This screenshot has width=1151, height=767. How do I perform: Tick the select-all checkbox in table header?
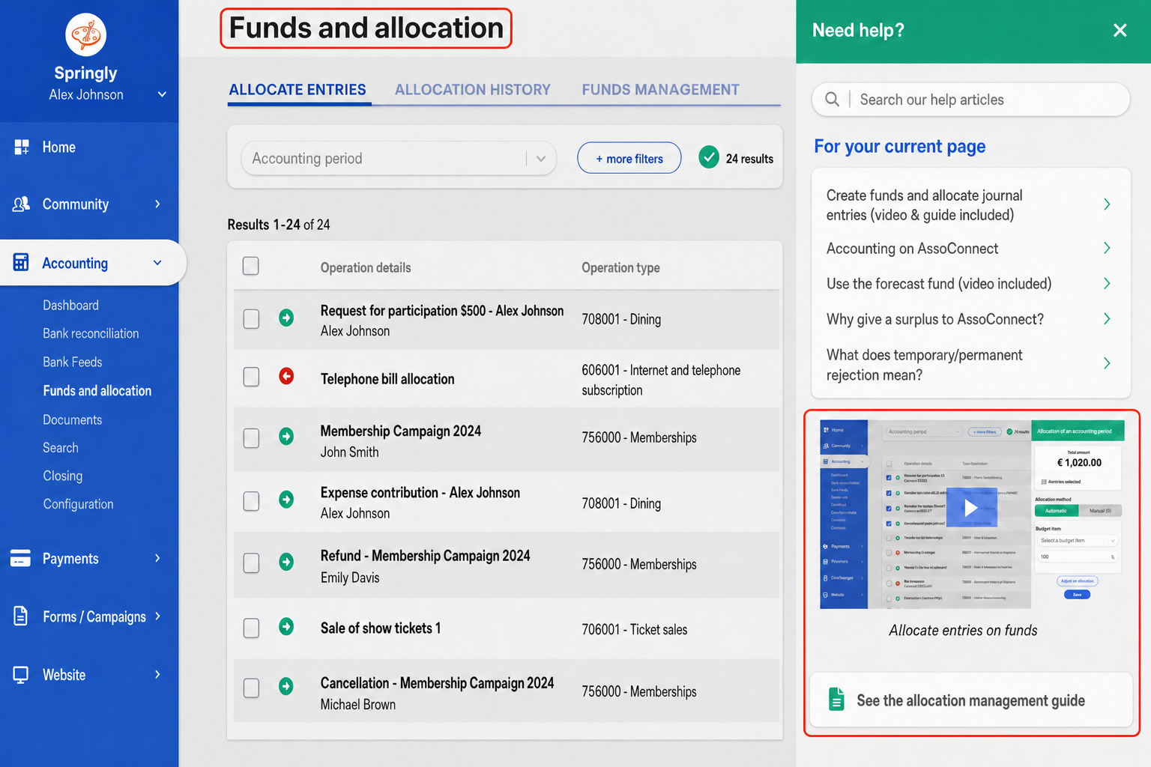point(251,266)
